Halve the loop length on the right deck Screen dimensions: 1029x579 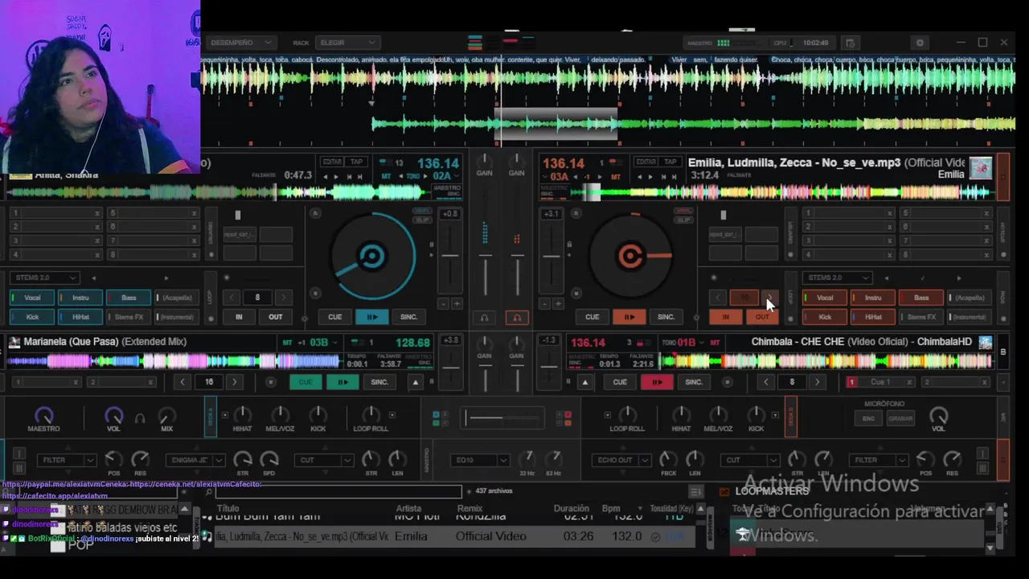718,298
